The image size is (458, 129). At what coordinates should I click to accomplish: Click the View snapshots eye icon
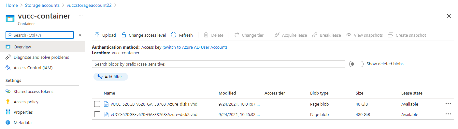point(349,35)
